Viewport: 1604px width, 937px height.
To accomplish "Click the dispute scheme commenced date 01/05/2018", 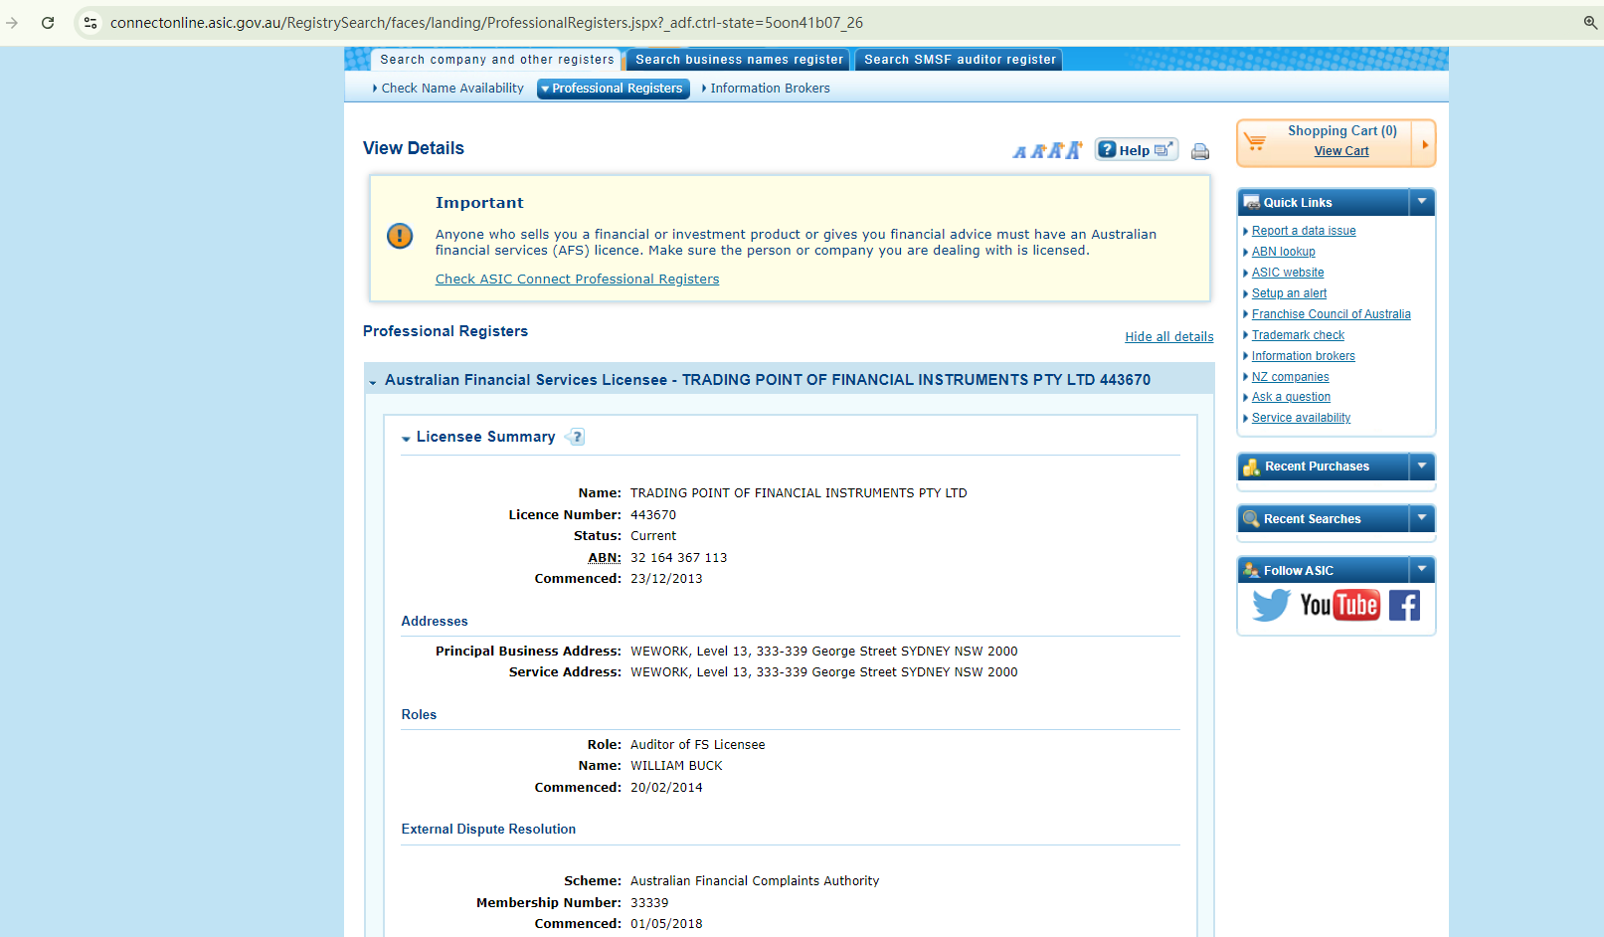I will (x=666, y=924).
